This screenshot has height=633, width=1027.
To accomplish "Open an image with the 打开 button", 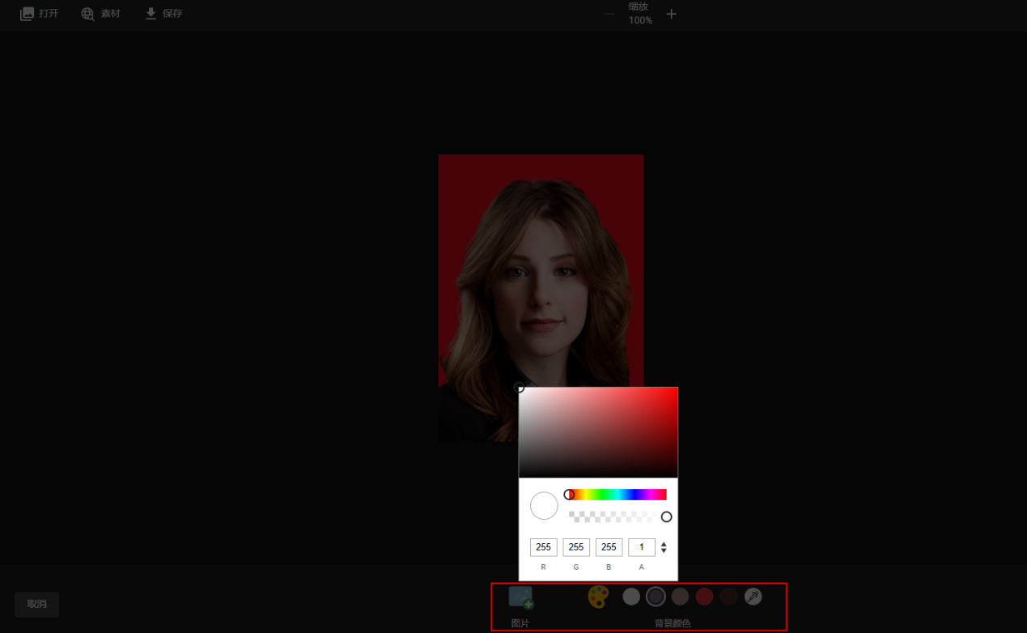I will 39,14.
